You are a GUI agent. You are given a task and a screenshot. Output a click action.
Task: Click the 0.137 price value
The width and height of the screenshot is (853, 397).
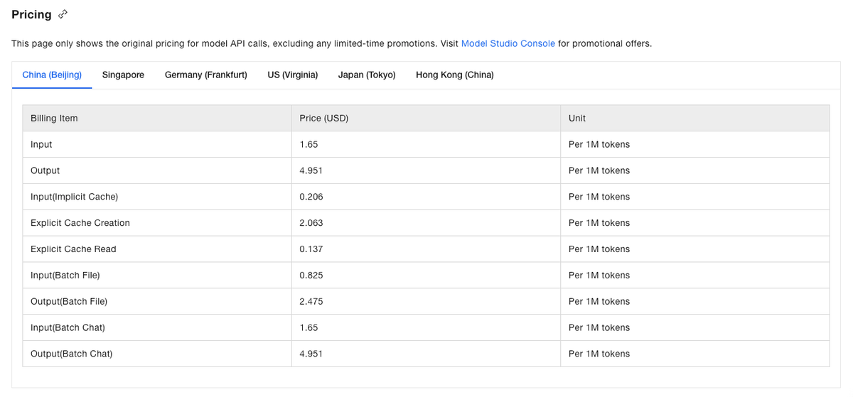311,249
